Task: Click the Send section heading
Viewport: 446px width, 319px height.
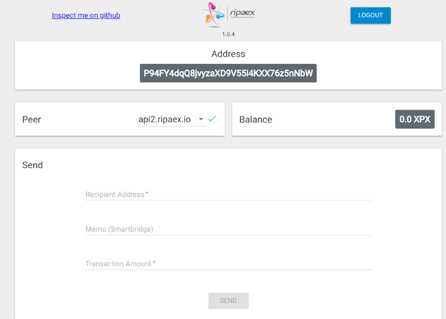Action: click(33, 165)
